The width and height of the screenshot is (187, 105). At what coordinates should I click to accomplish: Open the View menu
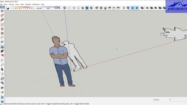click(6, 4)
